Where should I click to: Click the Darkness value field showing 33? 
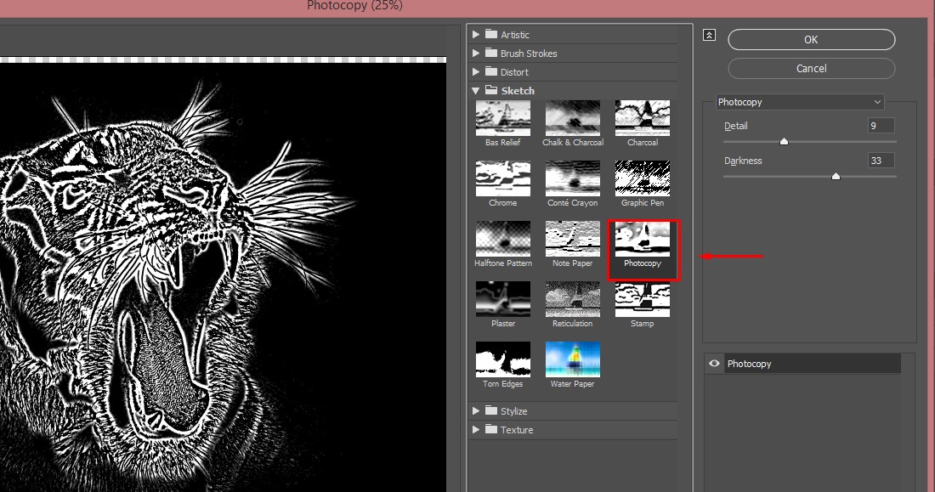click(881, 161)
